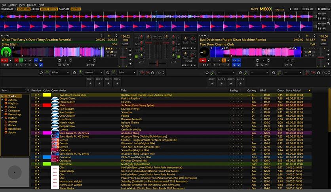The height and width of the screenshot is (192, 331).
Task: Open the Settings panel
Action: coord(323,9)
